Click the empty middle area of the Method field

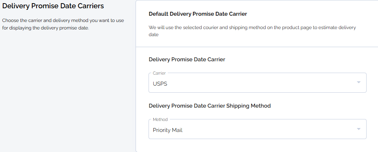(257, 130)
